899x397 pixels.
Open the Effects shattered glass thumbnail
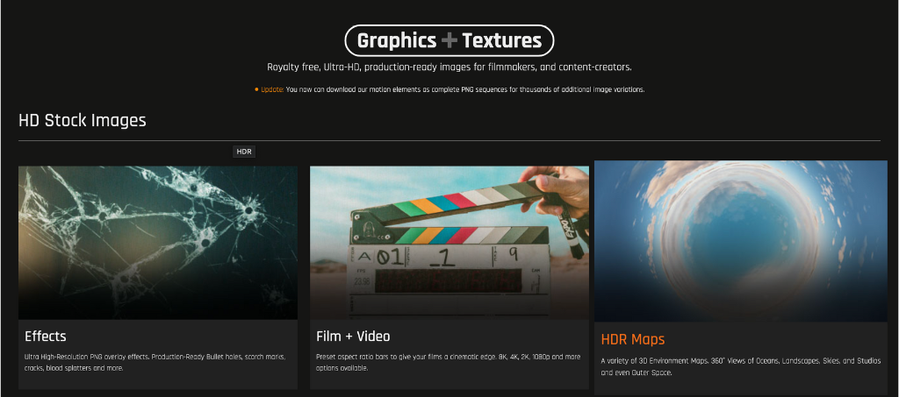coord(158,243)
